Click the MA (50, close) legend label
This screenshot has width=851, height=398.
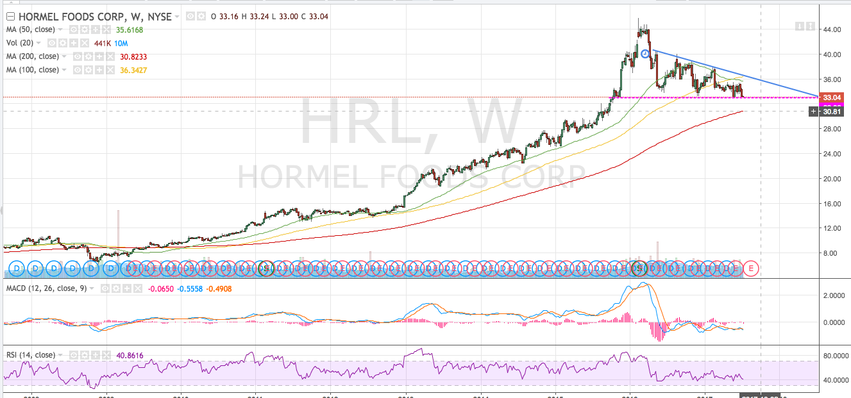click(x=31, y=29)
